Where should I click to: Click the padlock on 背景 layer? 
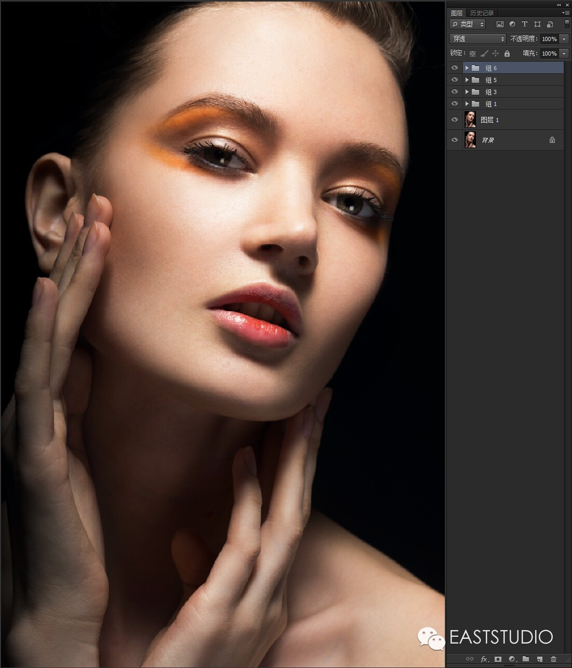coord(552,140)
